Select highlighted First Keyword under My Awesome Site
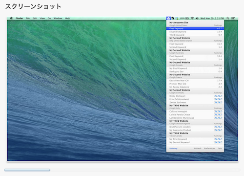 195,28
